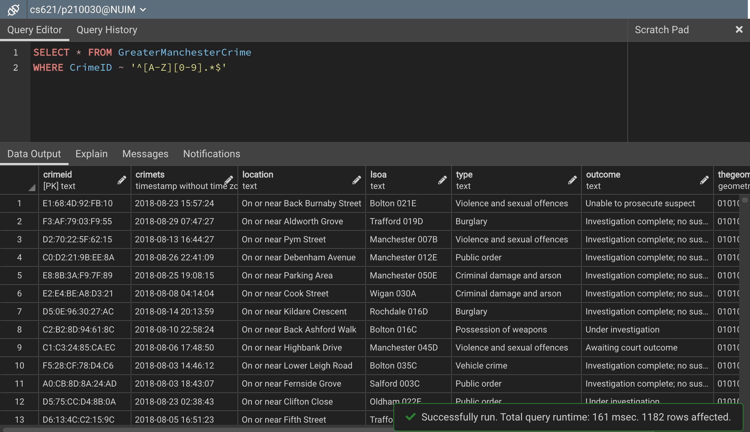Select the Data Output tab
Image resolution: width=750 pixels, height=432 pixels.
pyautogui.click(x=34, y=154)
